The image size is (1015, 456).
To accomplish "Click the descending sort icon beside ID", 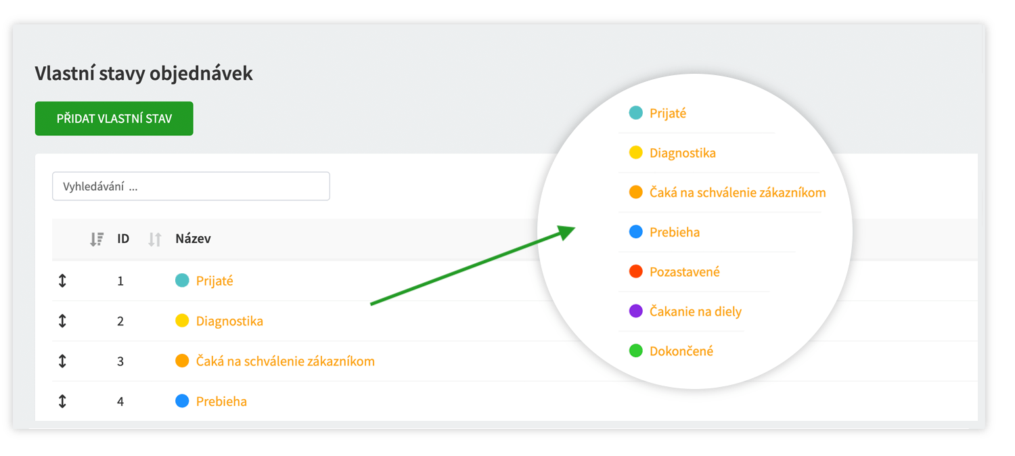I will 97,239.
